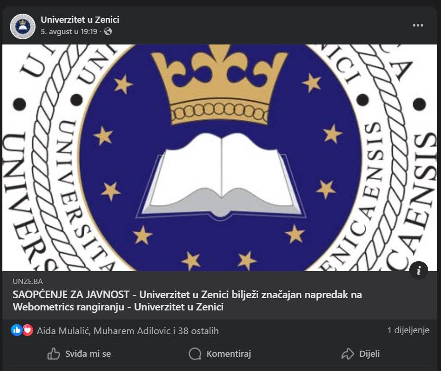Share the post with Dijeli
The height and width of the screenshot is (371, 441).
point(360,353)
